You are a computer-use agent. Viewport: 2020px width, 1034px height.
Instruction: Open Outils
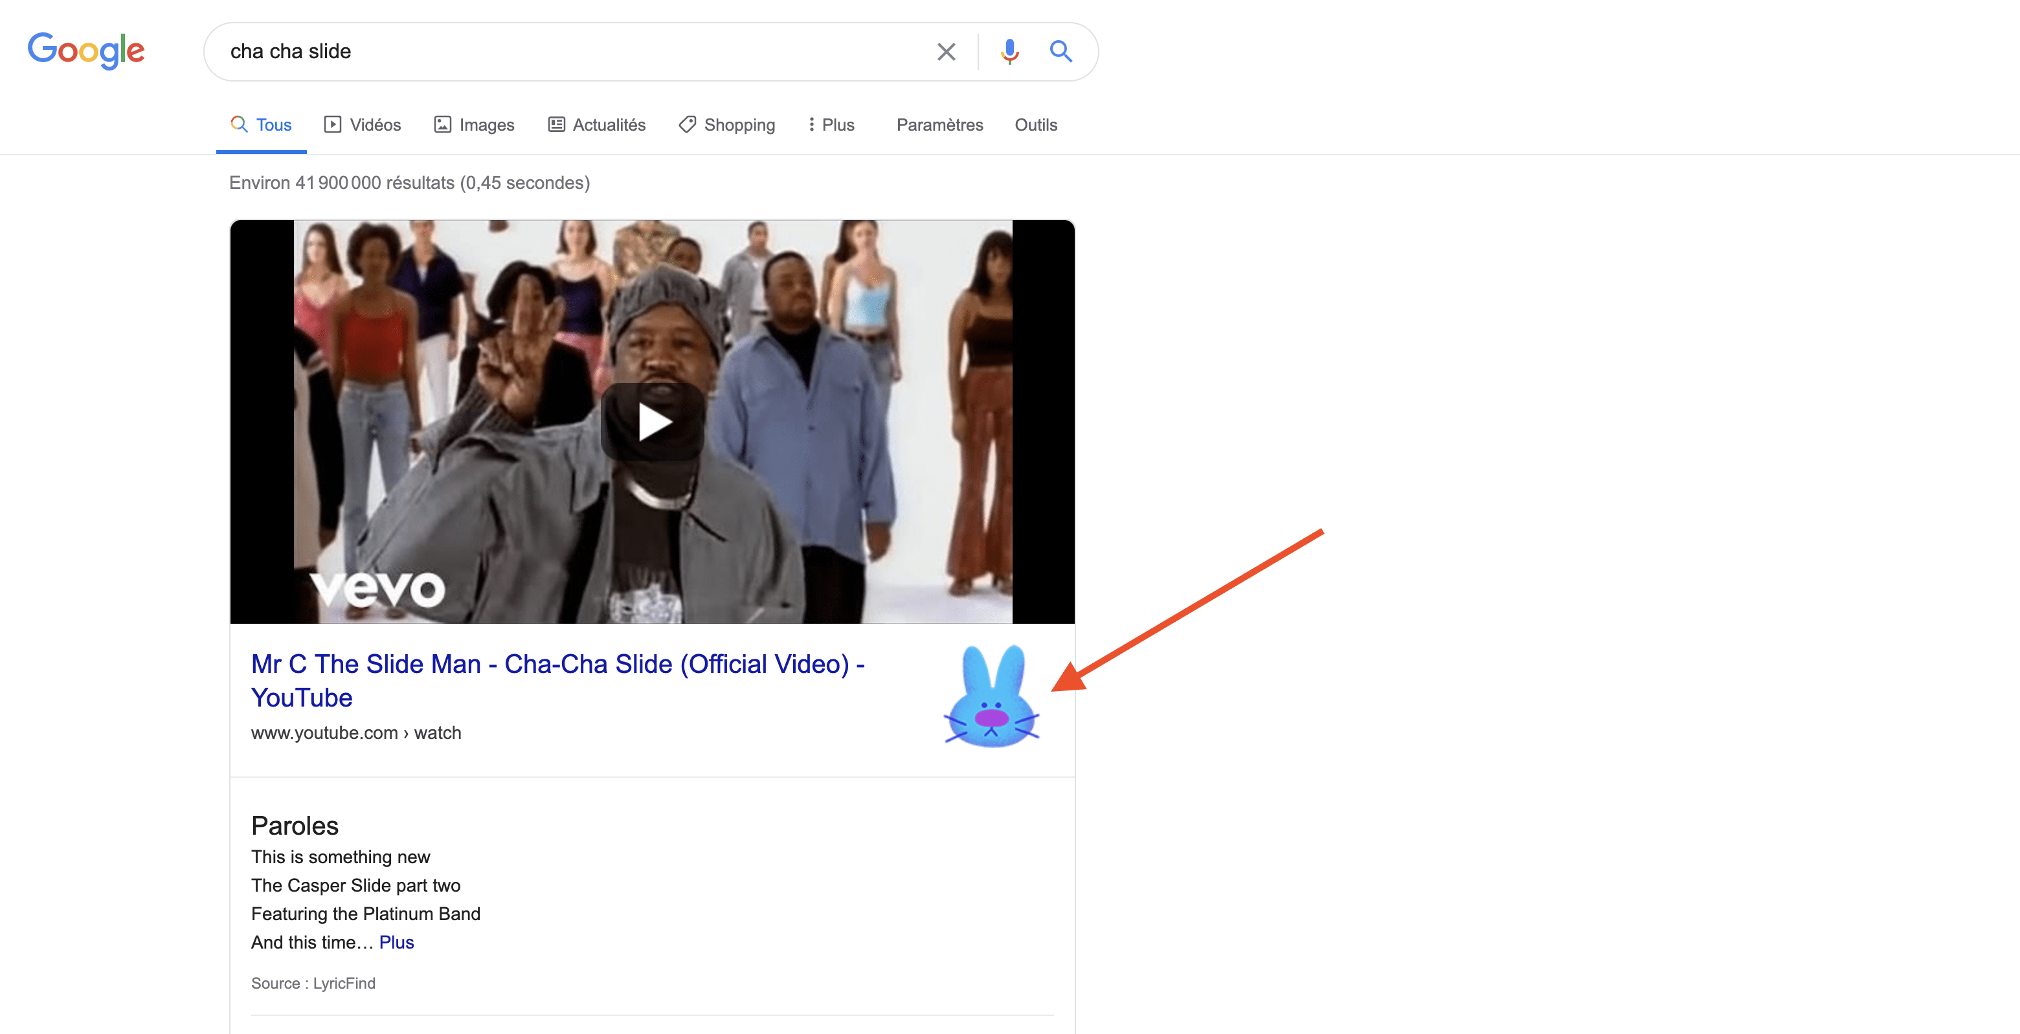[1036, 125]
